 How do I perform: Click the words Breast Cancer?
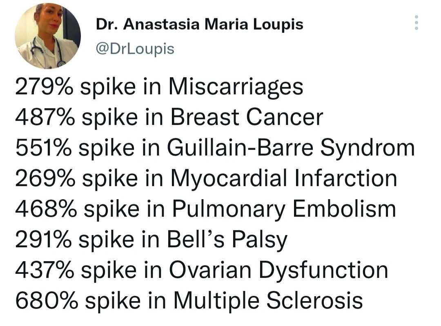click(246, 118)
